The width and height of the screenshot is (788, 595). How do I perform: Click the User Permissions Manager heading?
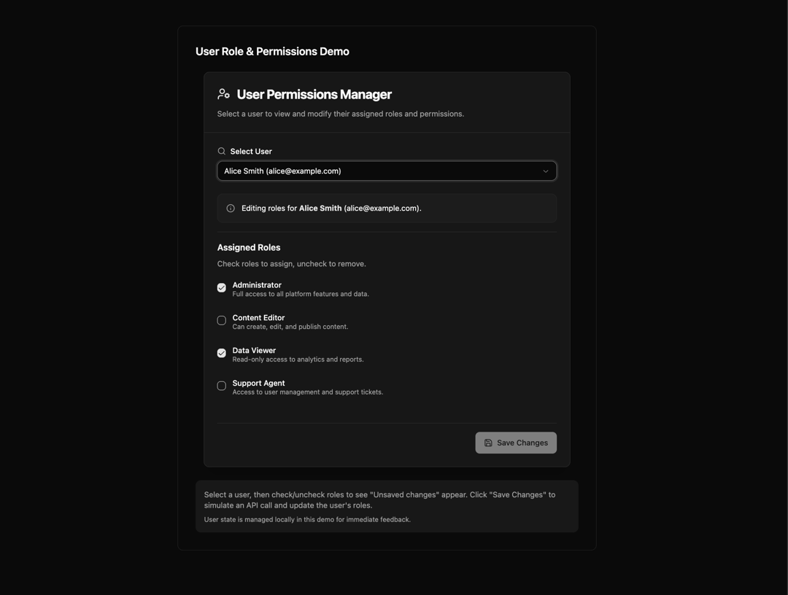(314, 94)
